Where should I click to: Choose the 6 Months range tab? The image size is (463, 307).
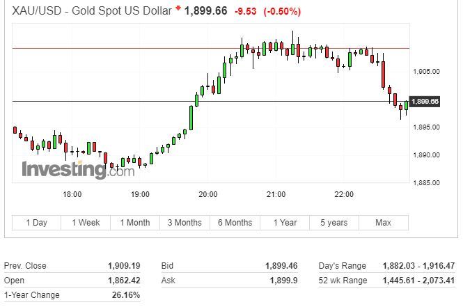coord(235,223)
